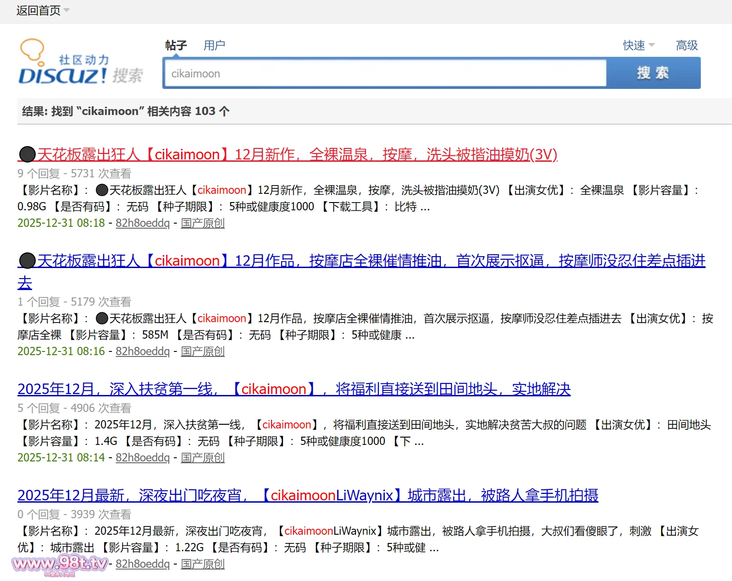Switch to the 帖子 search tab
The width and height of the screenshot is (732, 581).
point(176,45)
